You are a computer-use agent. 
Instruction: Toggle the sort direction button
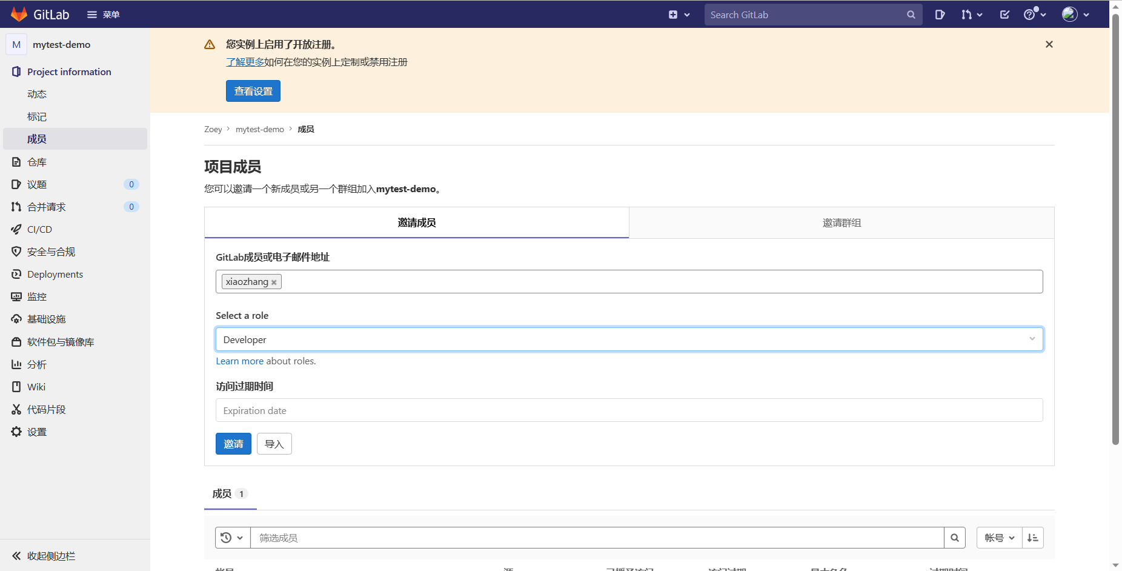(x=1033, y=538)
